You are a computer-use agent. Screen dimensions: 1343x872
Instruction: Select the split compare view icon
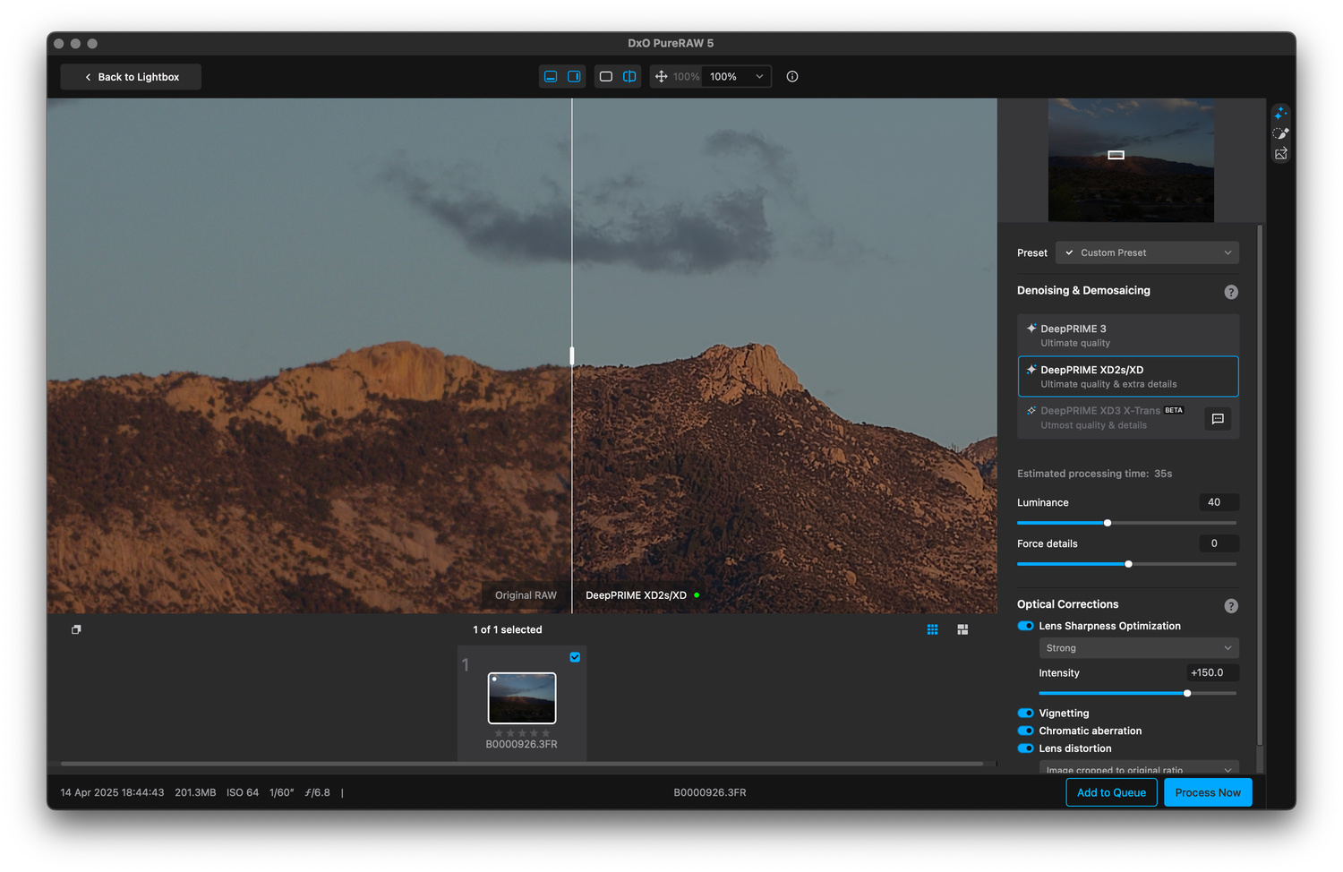(629, 77)
